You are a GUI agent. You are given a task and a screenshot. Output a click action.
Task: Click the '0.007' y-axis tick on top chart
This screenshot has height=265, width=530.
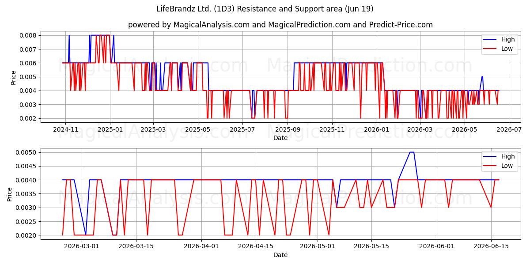coord(29,49)
